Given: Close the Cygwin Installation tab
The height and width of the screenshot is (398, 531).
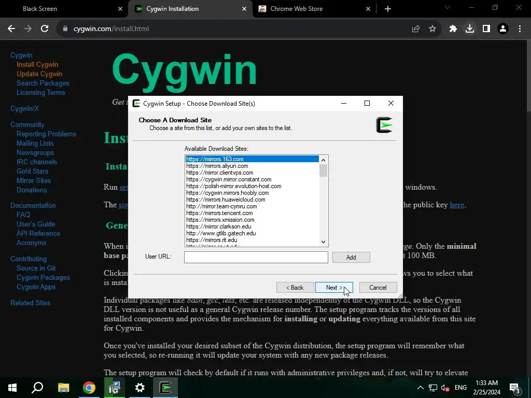Looking at the screenshot, I should tap(244, 9).
